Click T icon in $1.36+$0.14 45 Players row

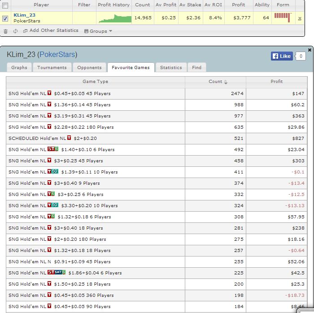49,104
